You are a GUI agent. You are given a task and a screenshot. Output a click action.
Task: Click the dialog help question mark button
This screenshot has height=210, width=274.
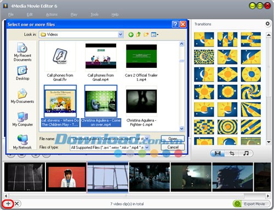[x=175, y=24]
